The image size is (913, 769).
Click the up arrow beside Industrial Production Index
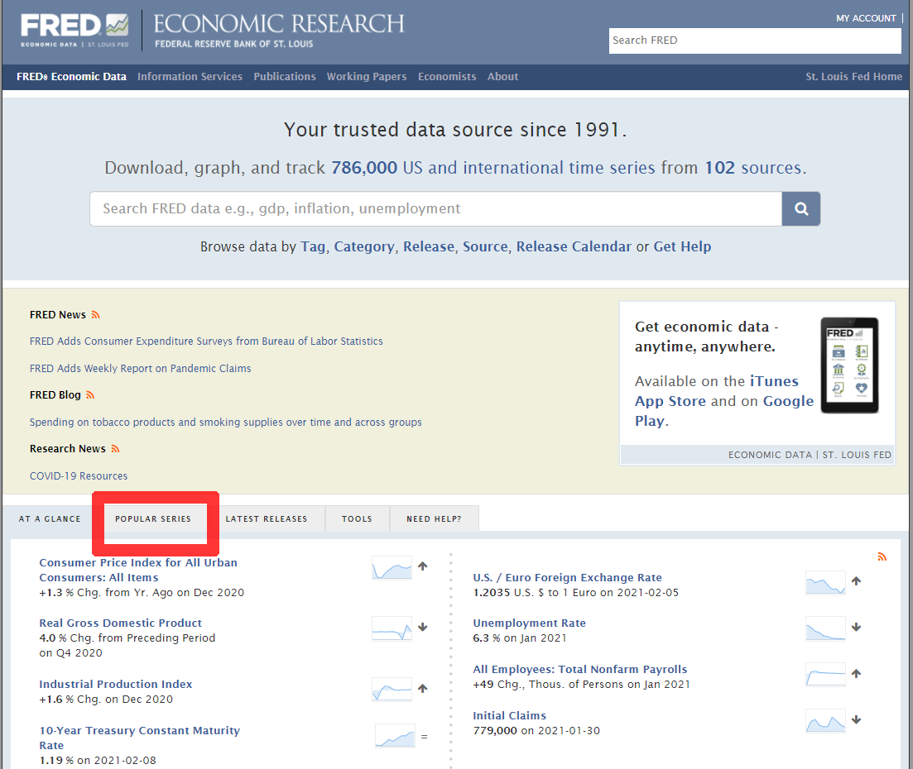(423, 688)
